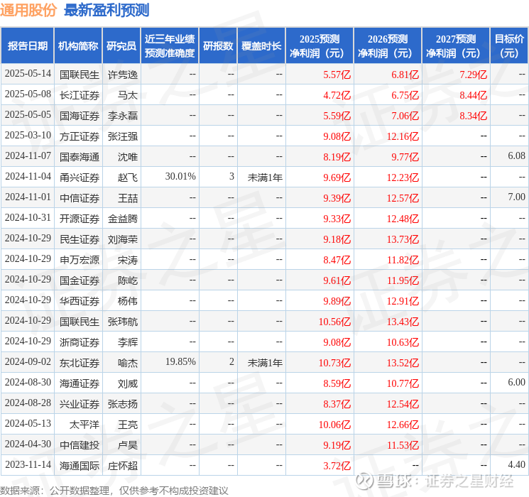Select 方正证券 institution cell

click(80, 136)
